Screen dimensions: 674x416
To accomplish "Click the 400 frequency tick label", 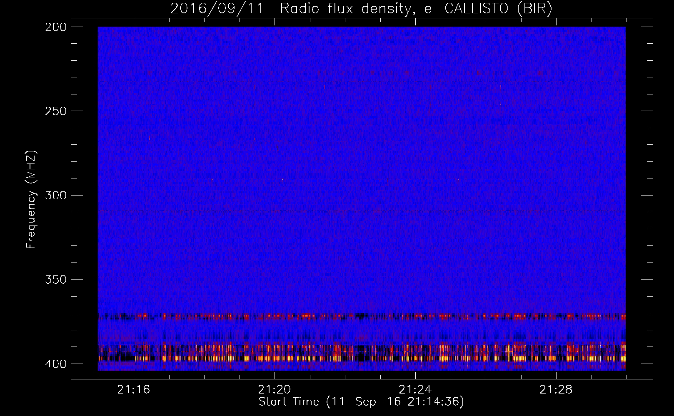I will coord(56,364).
